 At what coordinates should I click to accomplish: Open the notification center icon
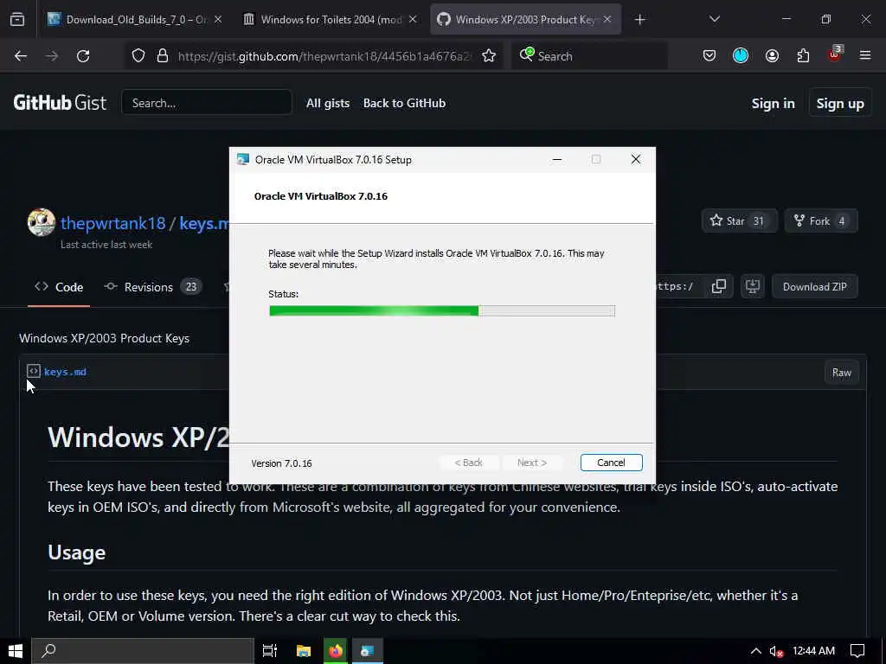(x=857, y=651)
